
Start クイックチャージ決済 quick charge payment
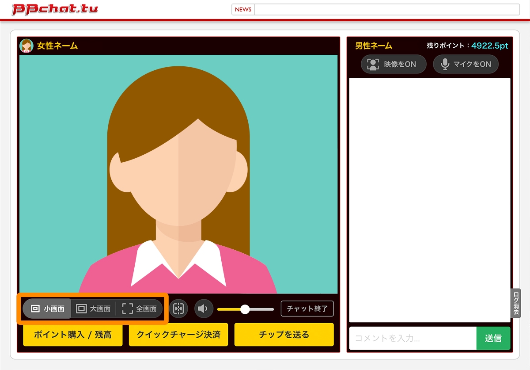tap(178, 335)
